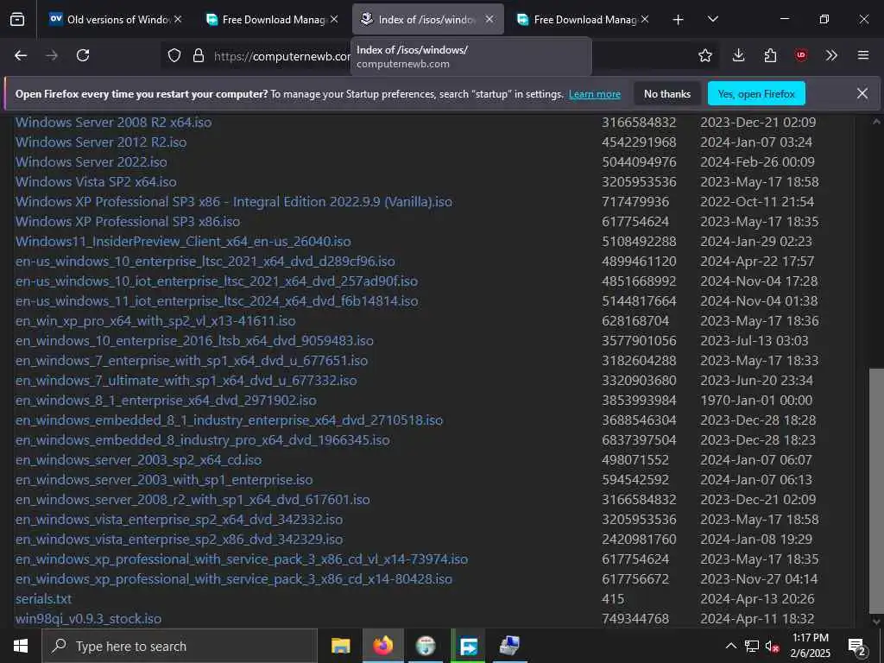Screen dimensions: 884x663
Task: Open the uBlock Origin extension icon
Action: click(x=800, y=55)
